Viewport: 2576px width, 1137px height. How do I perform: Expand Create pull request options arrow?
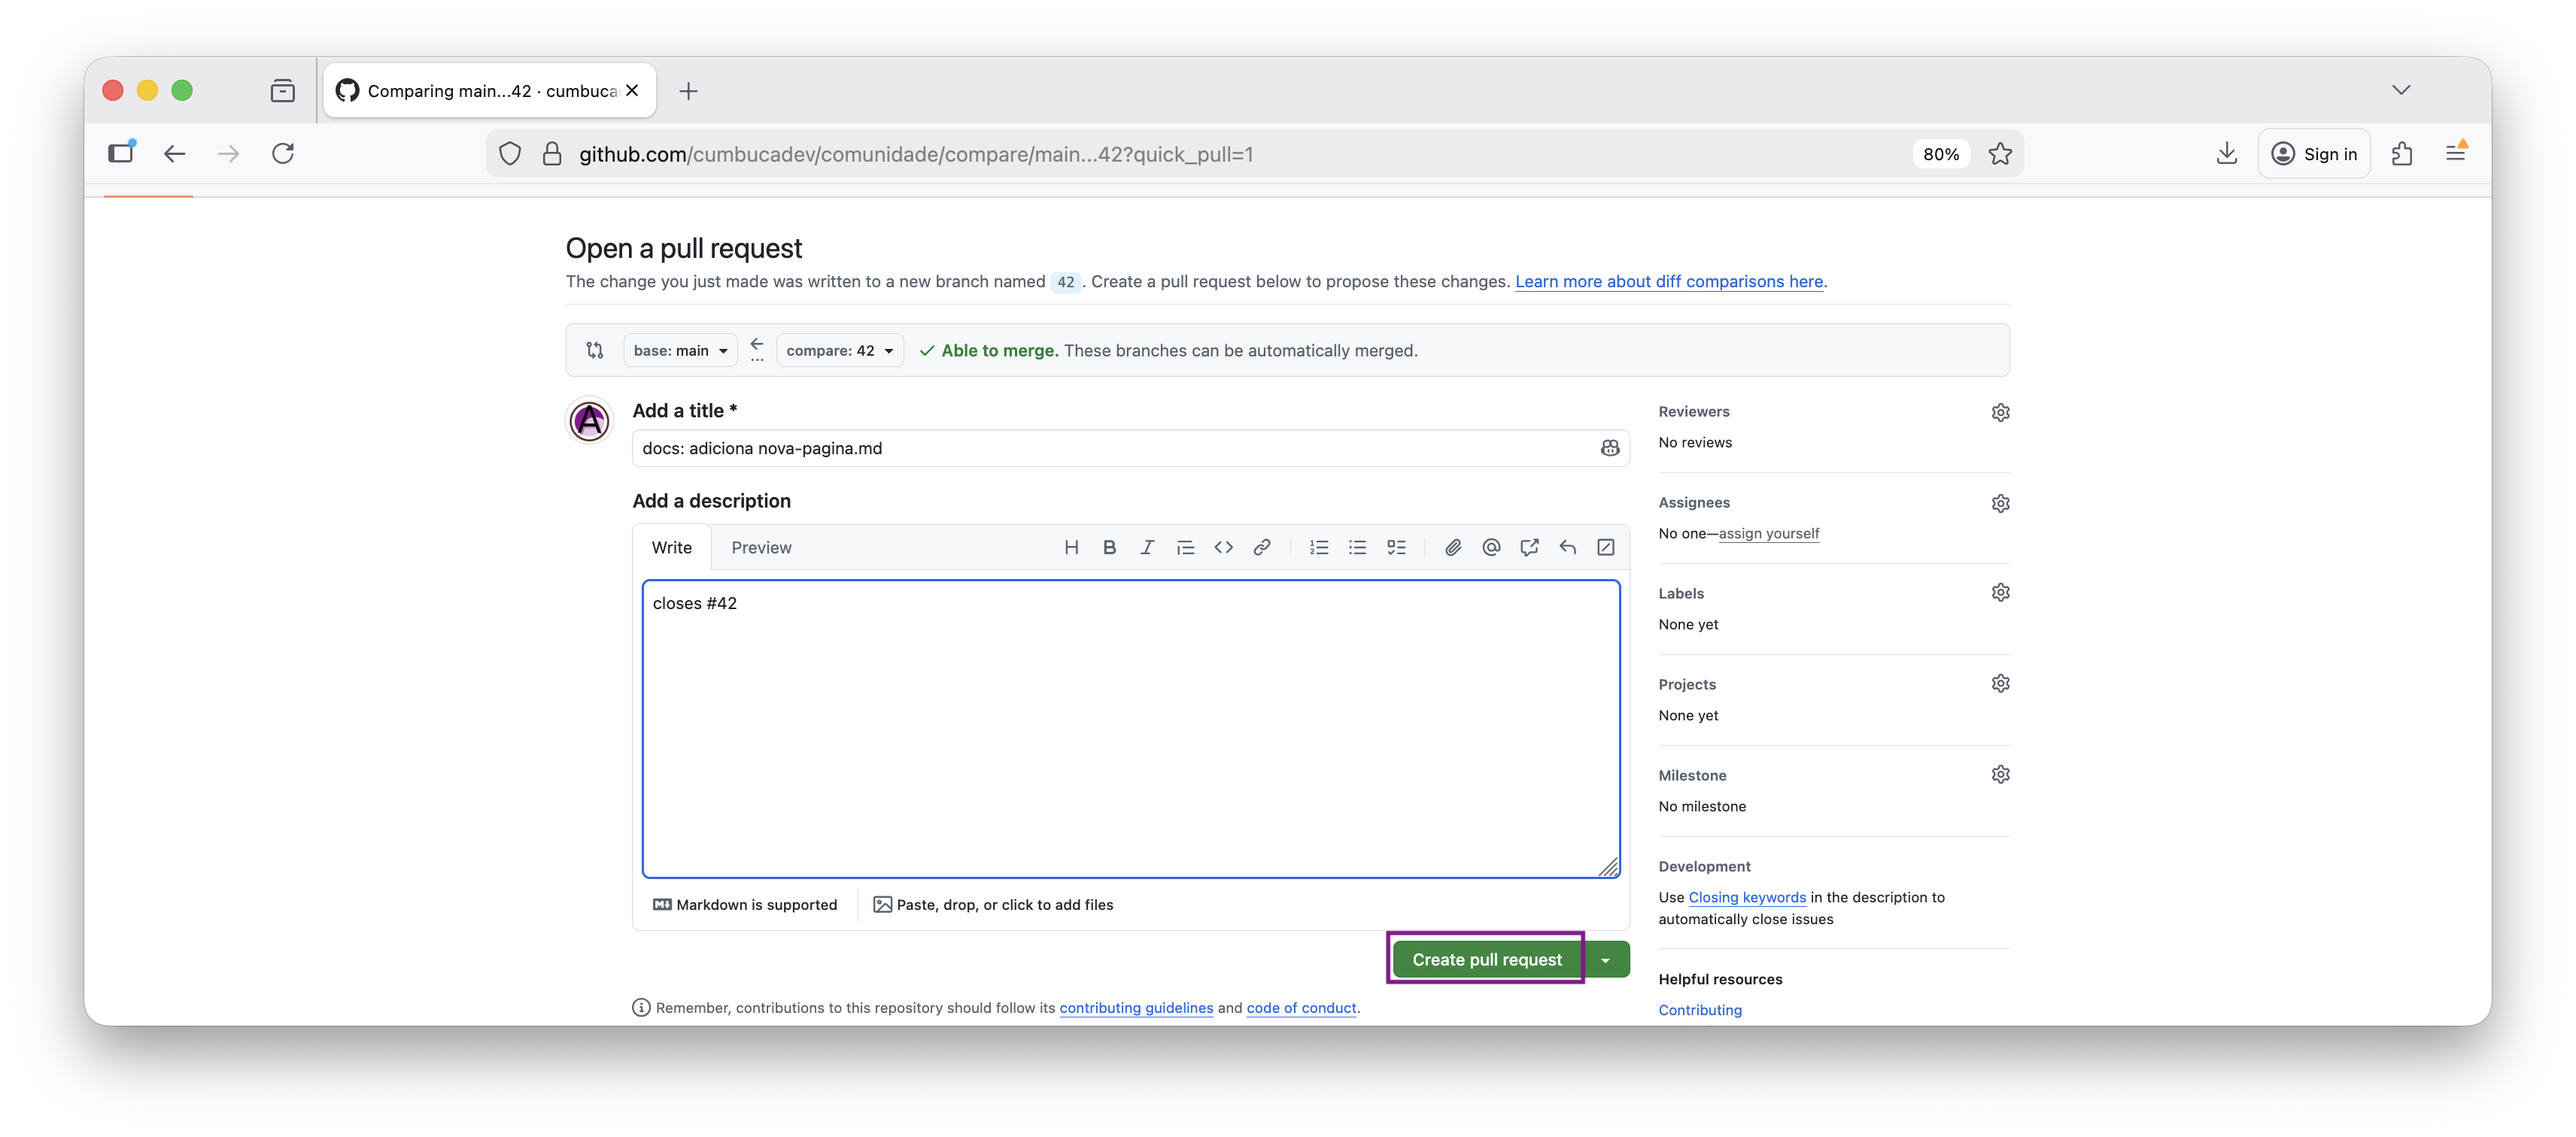pos(1606,960)
